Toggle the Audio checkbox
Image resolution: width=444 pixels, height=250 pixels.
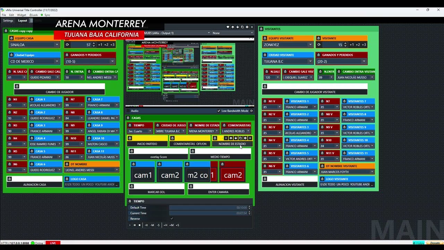click(x=128, y=111)
